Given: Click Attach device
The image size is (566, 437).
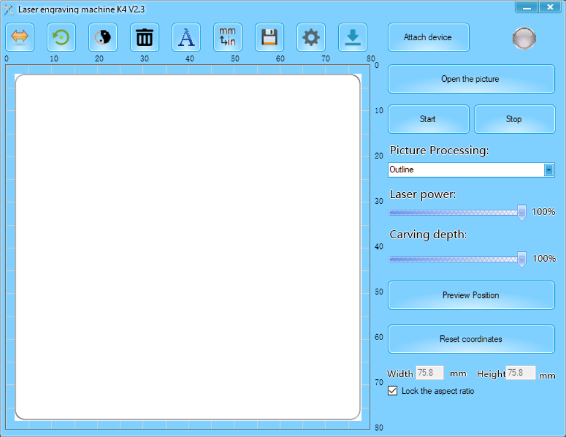Looking at the screenshot, I should [x=428, y=37].
